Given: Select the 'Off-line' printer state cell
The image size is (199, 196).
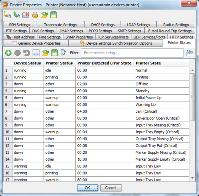Looking at the screenshot, I should [x=161, y=84].
